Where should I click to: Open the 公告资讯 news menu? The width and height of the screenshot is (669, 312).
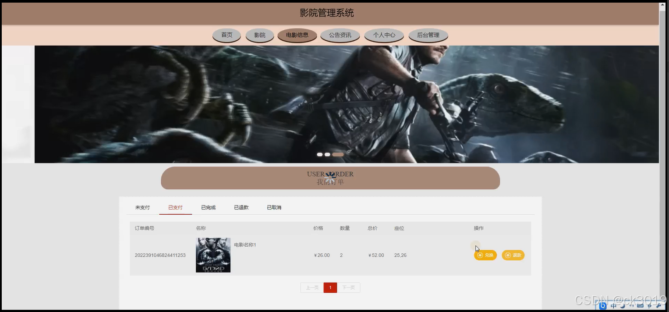pos(340,35)
